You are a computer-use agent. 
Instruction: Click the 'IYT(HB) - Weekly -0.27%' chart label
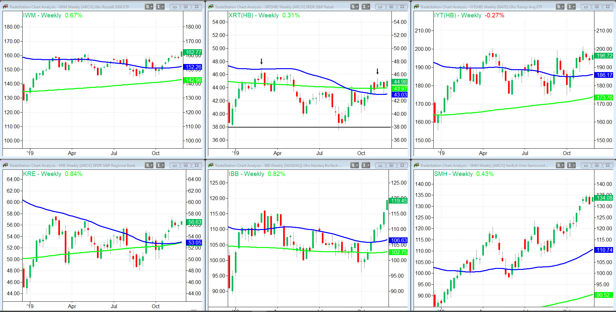(469, 15)
